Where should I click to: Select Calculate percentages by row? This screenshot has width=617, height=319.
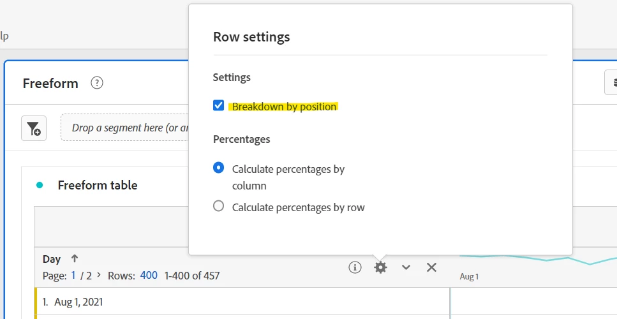point(219,206)
